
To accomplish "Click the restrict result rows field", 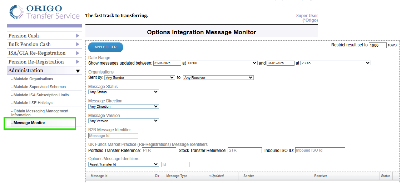I will pos(378,45).
